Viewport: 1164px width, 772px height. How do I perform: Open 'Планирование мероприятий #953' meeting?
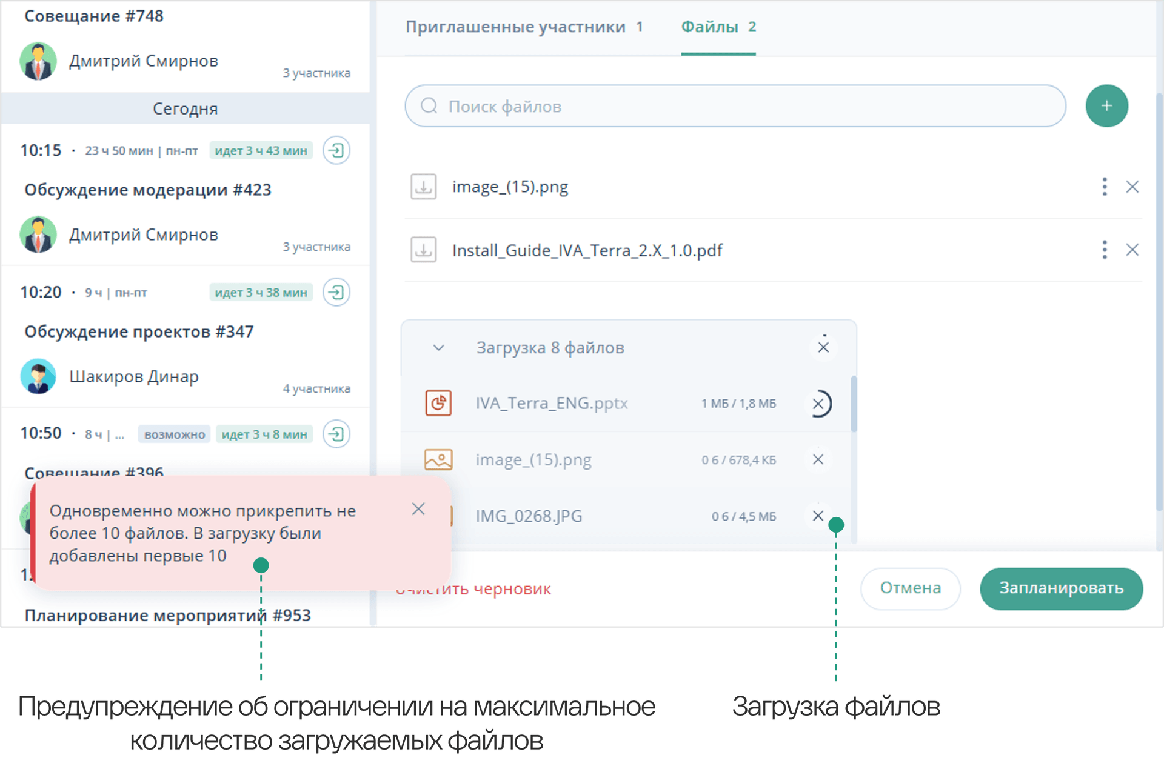[x=167, y=615]
